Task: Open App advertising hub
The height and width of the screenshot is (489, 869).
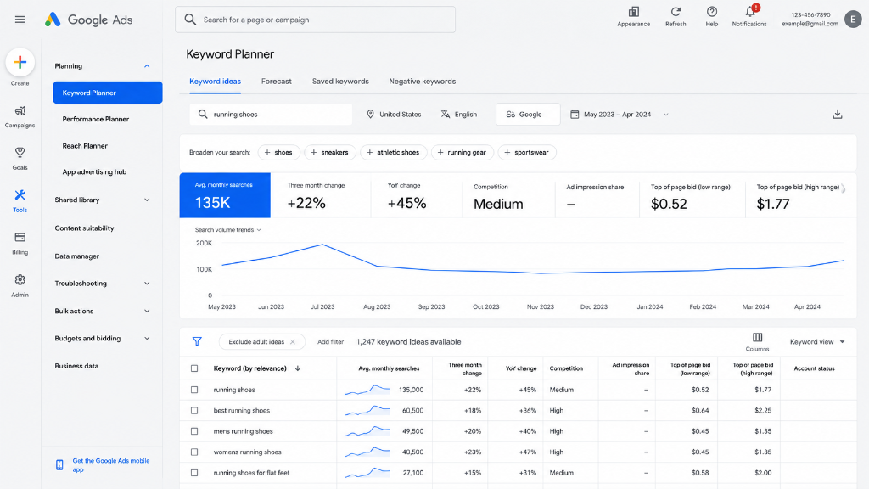Action: coord(94,171)
